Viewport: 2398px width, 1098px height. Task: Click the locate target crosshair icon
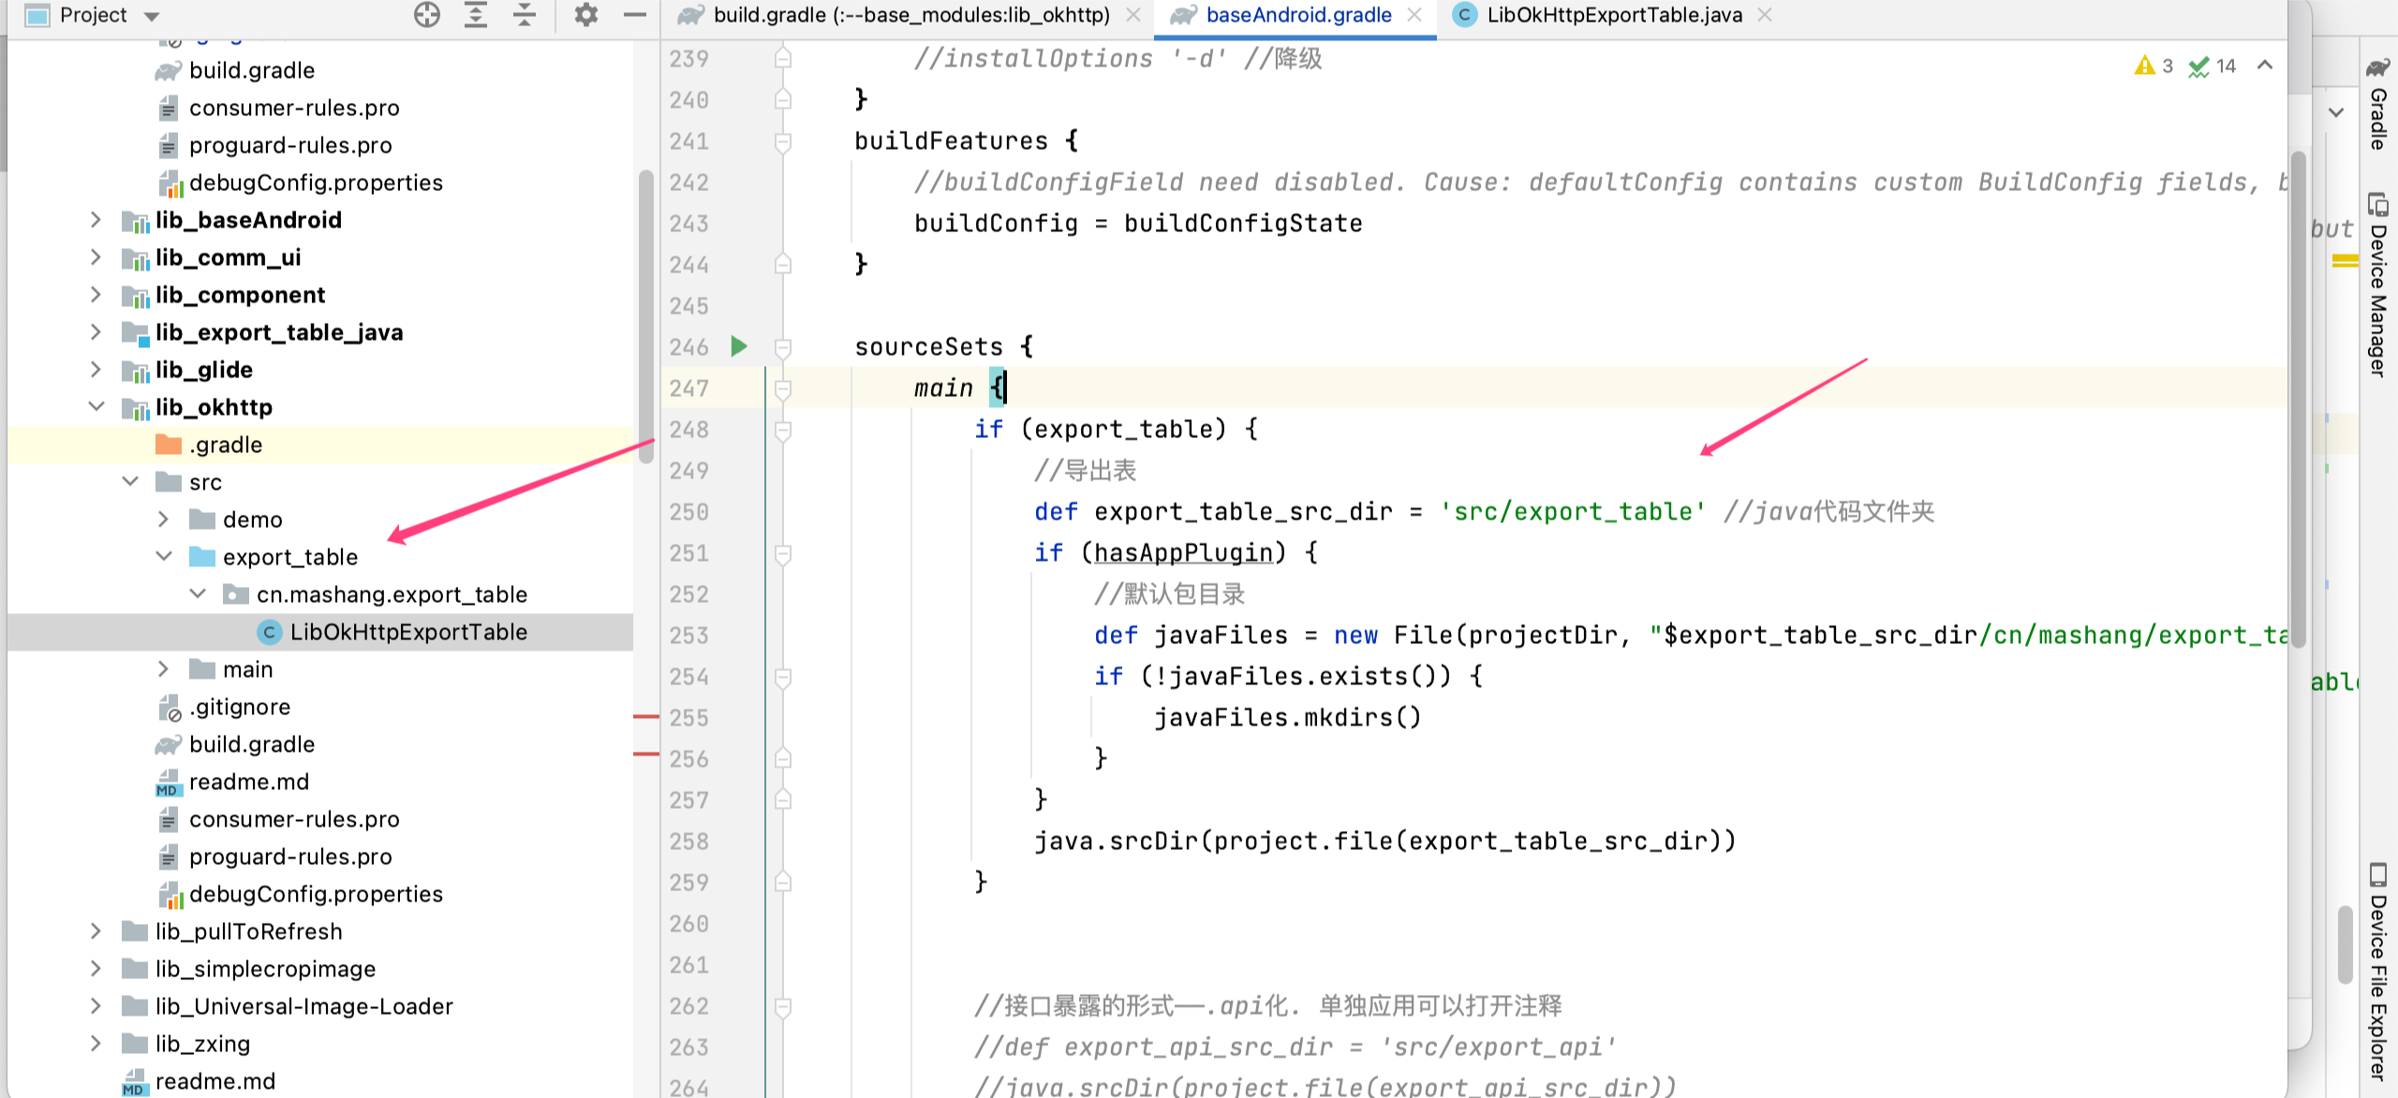coord(426,15)
